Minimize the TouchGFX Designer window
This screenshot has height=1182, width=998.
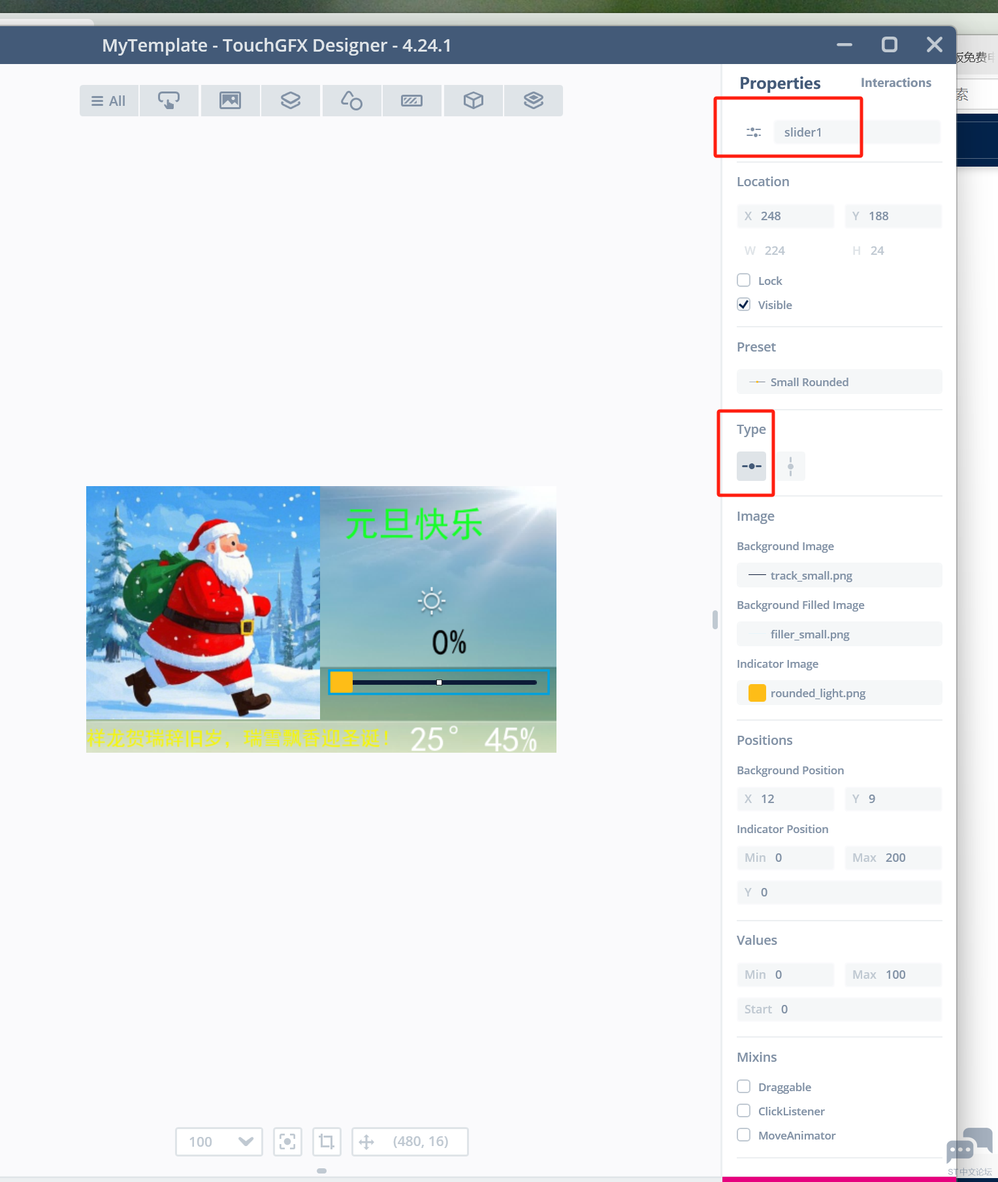pos(845,44)
